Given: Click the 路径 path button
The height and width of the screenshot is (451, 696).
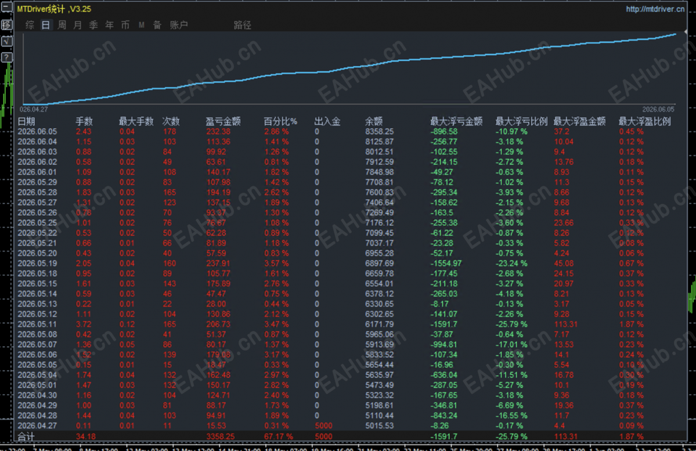Looking at the screenshot, I should 243,25.
